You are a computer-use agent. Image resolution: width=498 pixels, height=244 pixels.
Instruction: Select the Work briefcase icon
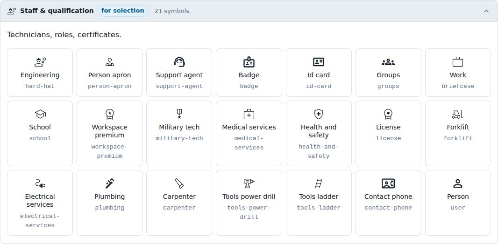pyautogui.click(x=458, y=62)
